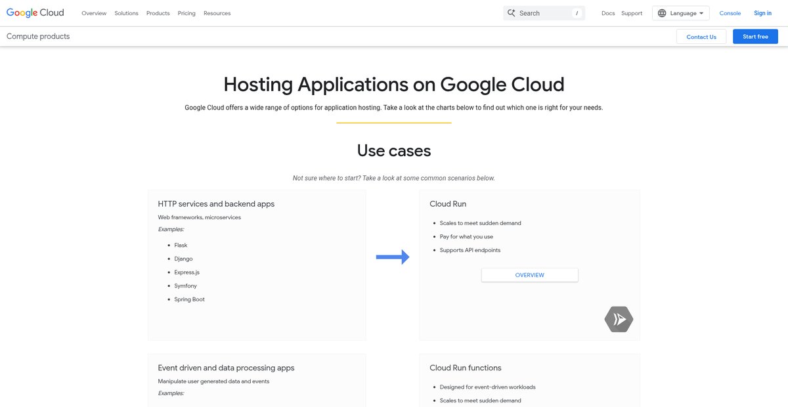Open the Console link

tap(730, 13)
